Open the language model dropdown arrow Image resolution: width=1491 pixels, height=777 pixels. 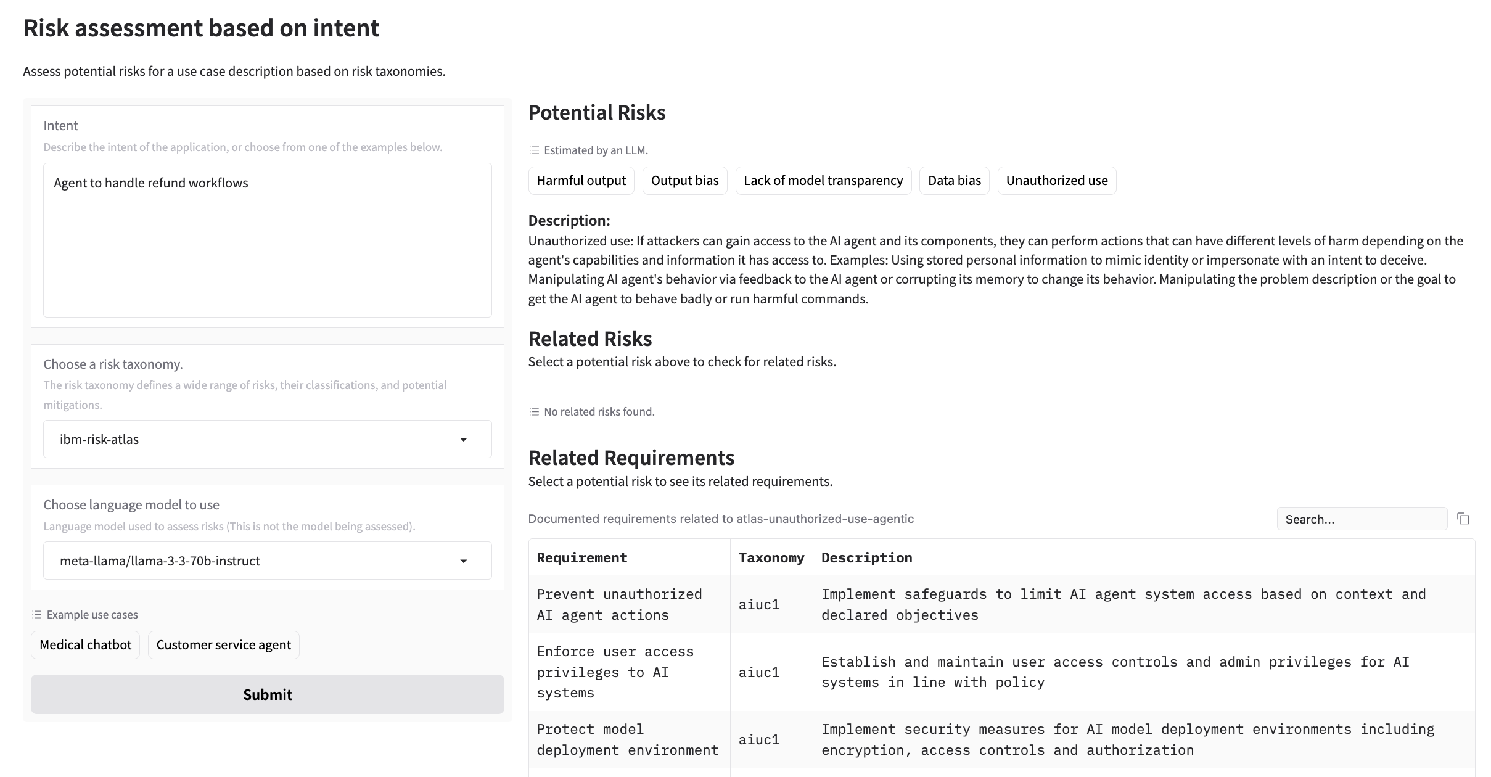point(463,561)
